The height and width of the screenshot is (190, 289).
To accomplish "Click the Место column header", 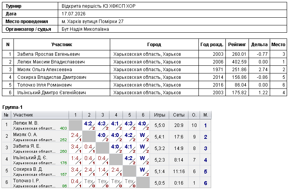I will coord(278,45).
